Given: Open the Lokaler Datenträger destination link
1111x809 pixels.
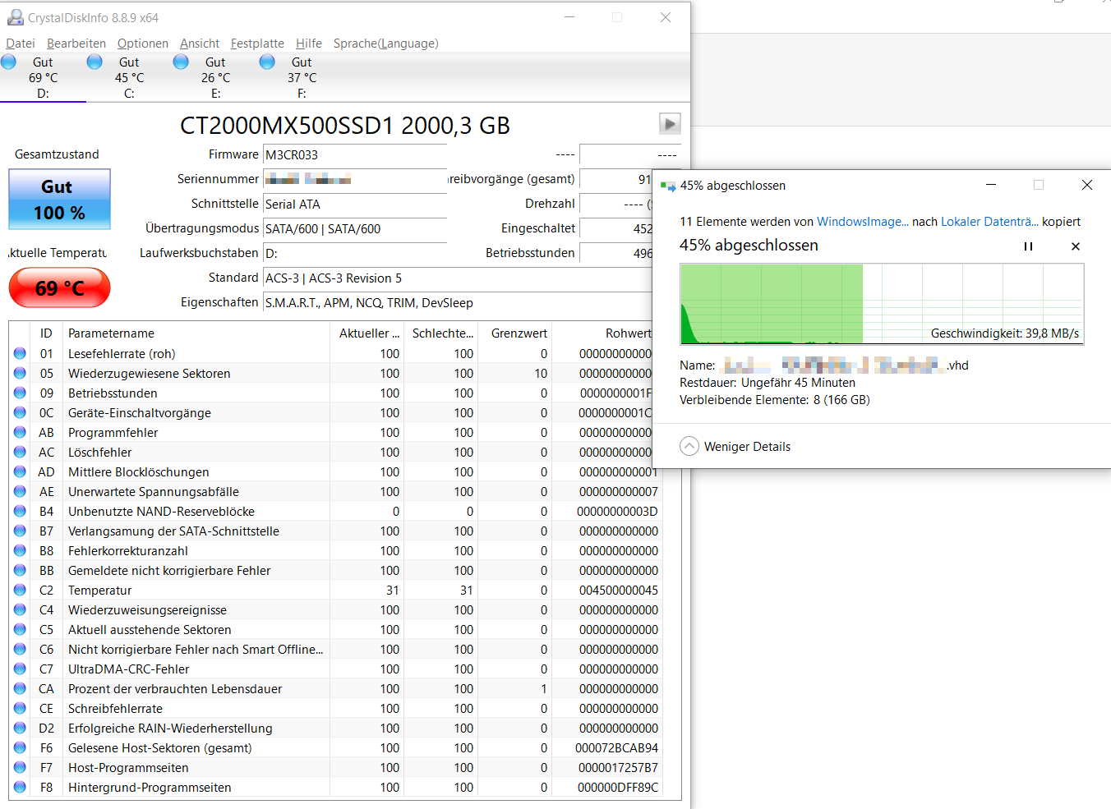Looking at the screenshot, I should [989, 222].
